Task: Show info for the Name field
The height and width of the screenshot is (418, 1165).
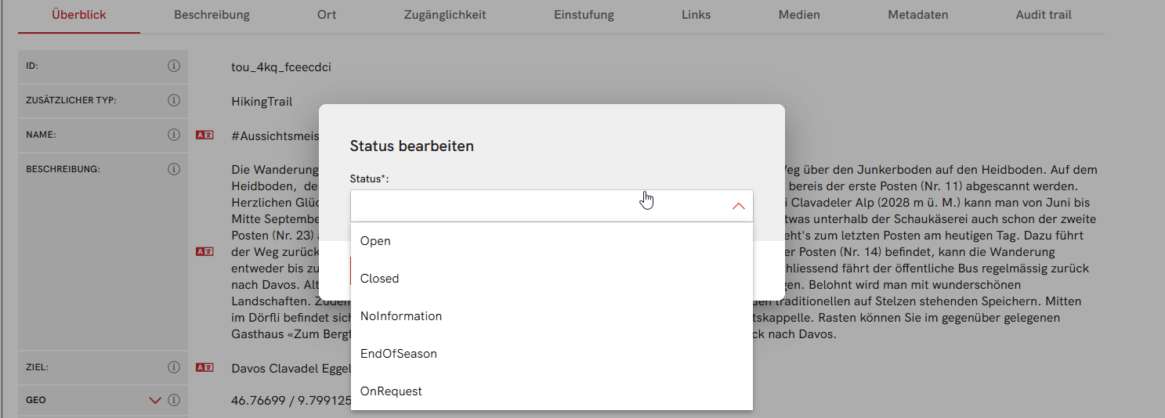Action: click(174, 135)
